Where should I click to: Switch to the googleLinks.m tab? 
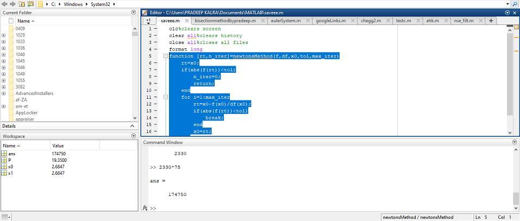pos(331,21)
